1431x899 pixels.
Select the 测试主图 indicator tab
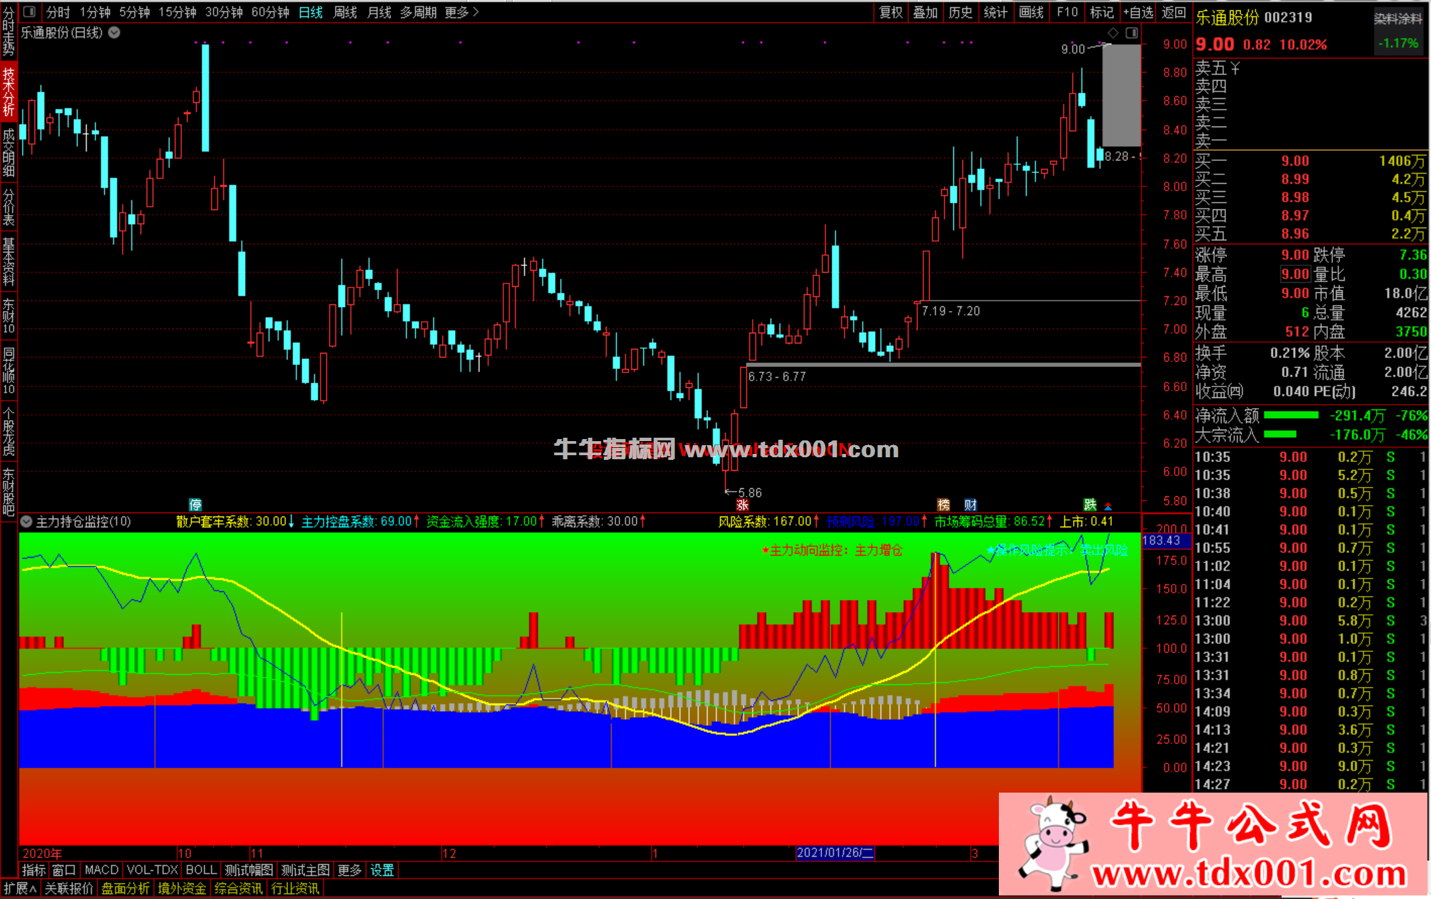pyautogui.click(x=306, y=870)
